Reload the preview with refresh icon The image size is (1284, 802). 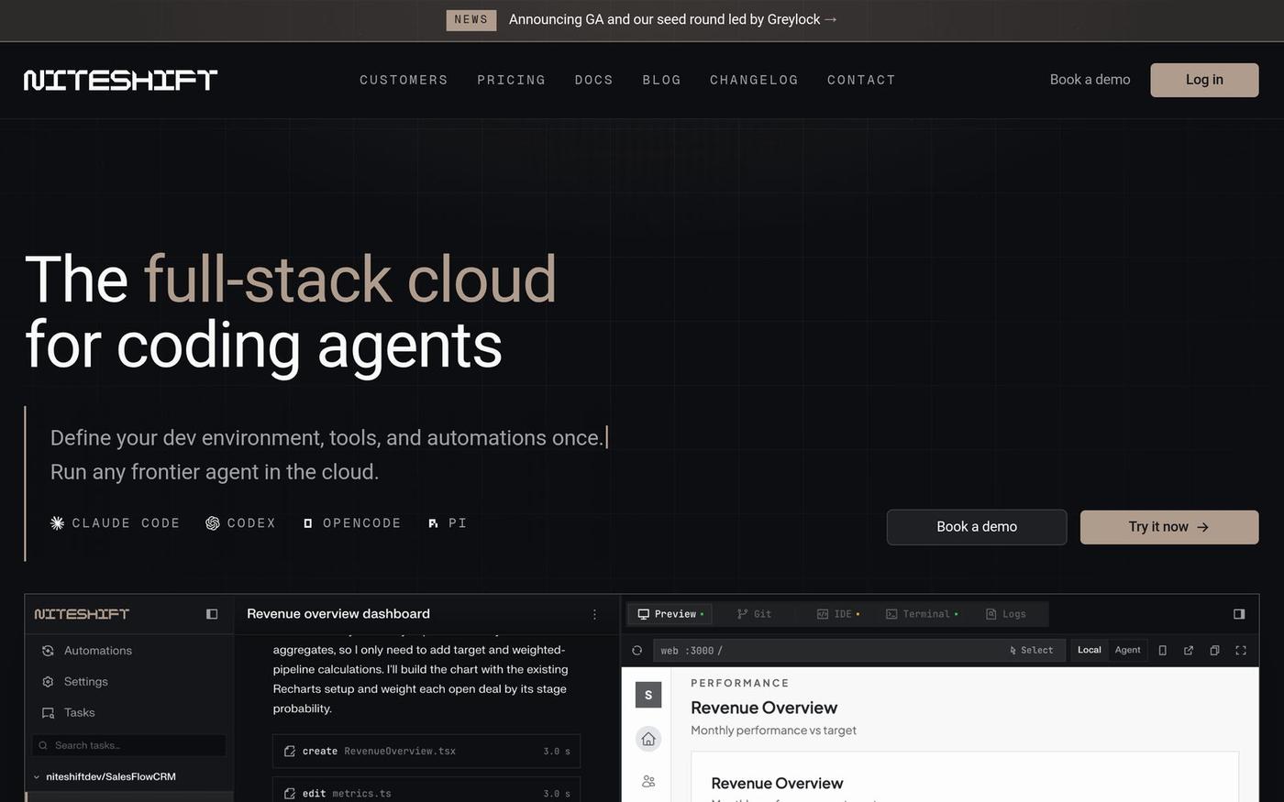tap(636, 651)
